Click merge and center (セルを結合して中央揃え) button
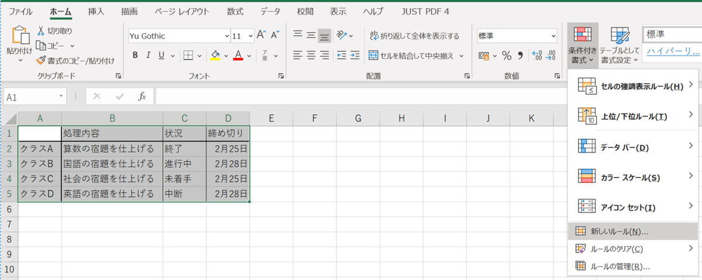This screenshot has height=280, width=702. click(411, 56)
